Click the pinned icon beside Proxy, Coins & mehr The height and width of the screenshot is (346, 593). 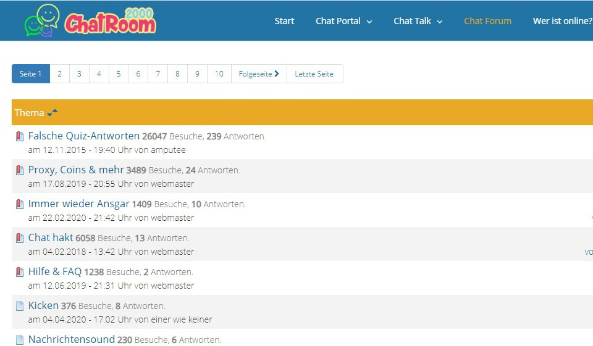click(20, 170)
